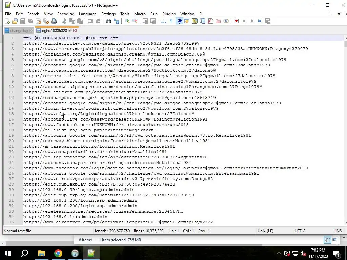Click the Paste toolbar icon

click(80, 21)
